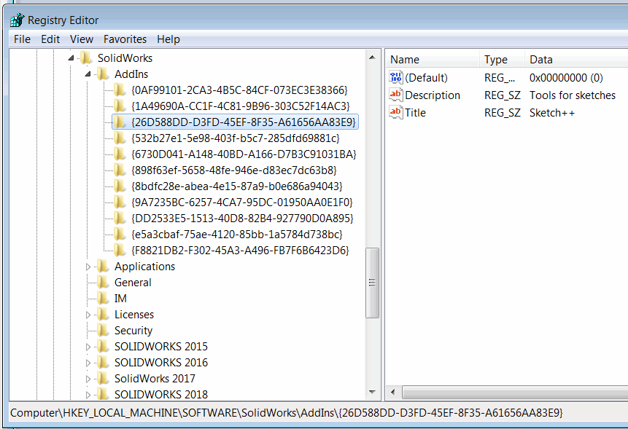
Task: Select key {F8821DB2-F302-45A3-A496-FB7F6B6423D6}
Action: (240, 250)
